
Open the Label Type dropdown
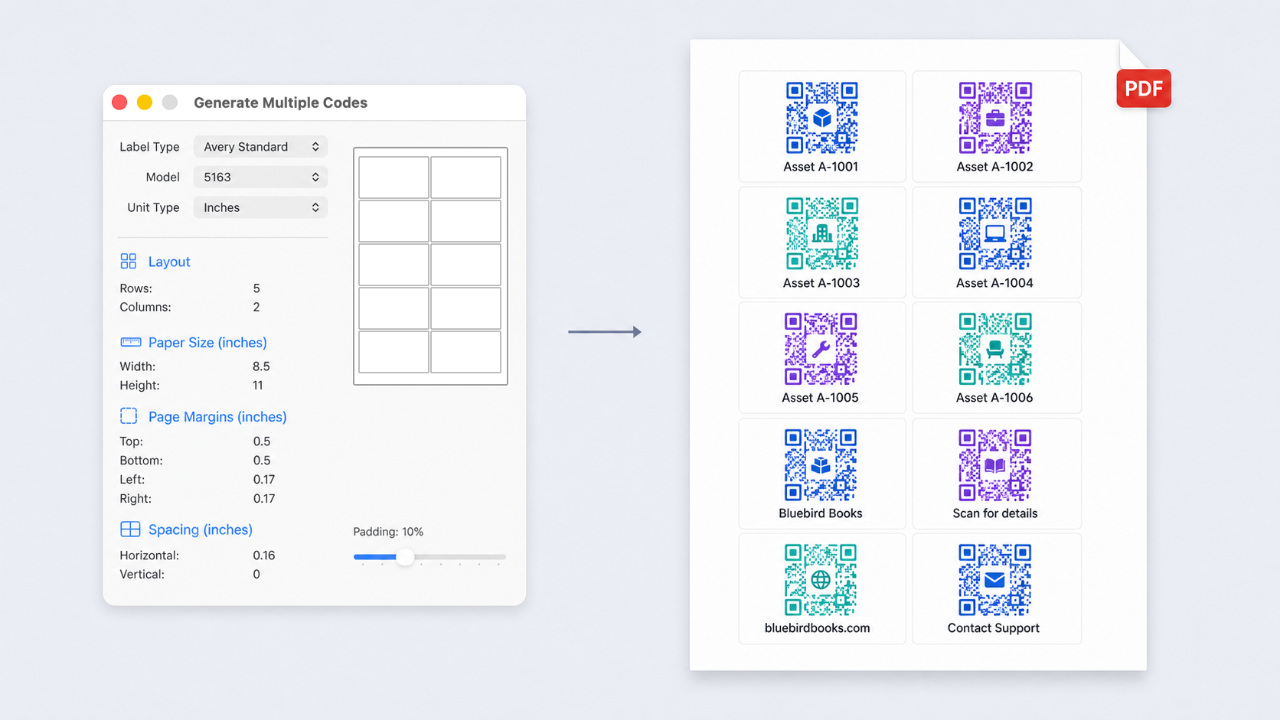click(260, 146)
